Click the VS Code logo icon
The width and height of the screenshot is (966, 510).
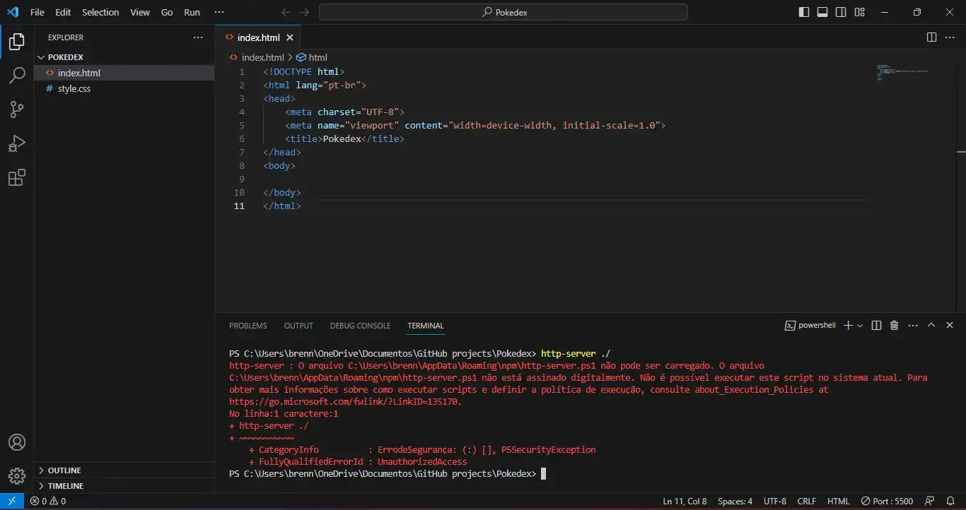click(x=12, y=12)
